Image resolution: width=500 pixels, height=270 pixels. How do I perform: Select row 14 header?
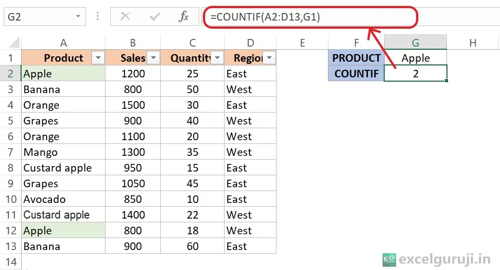(10, 262)
